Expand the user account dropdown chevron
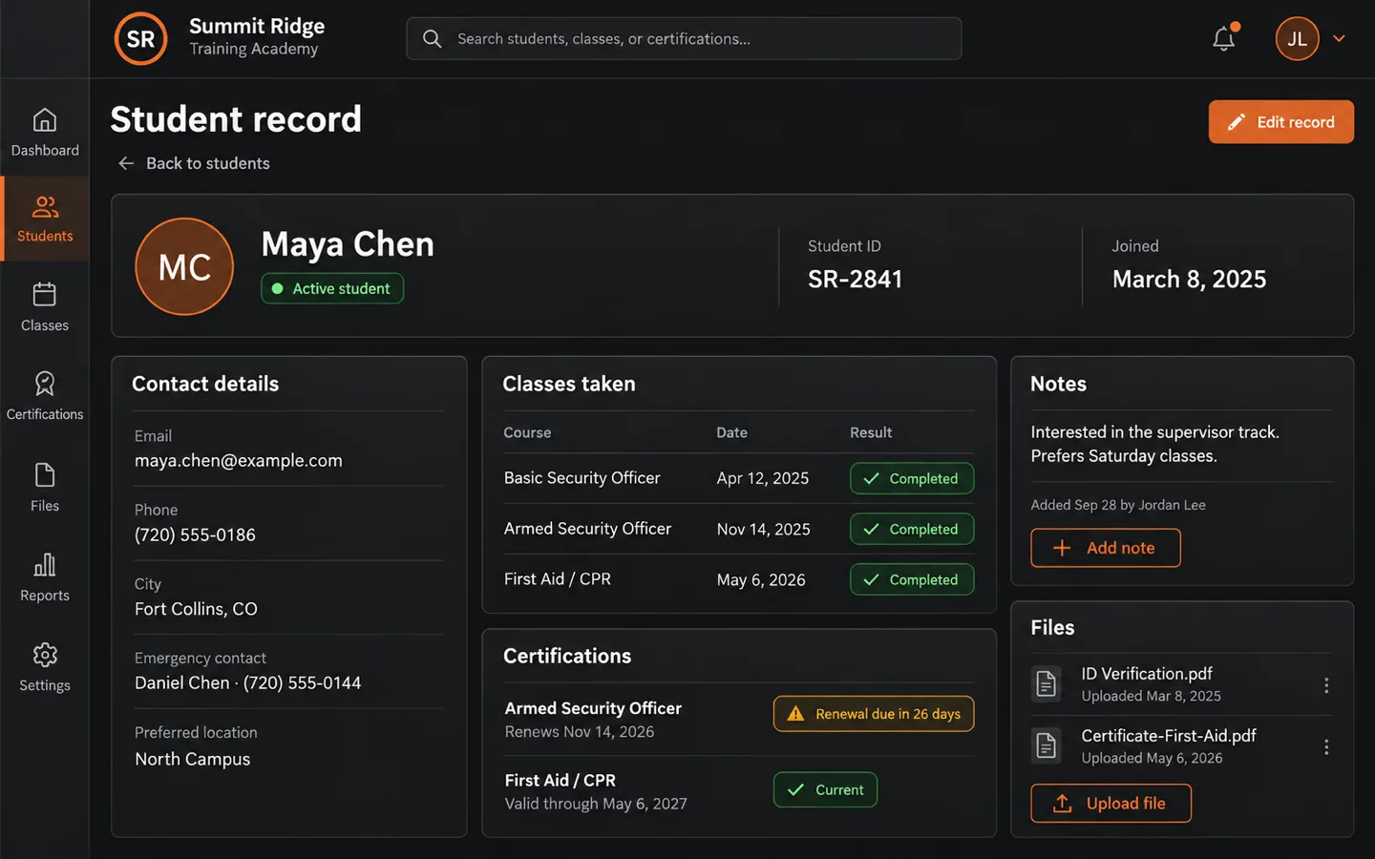 coord(1340,38)
